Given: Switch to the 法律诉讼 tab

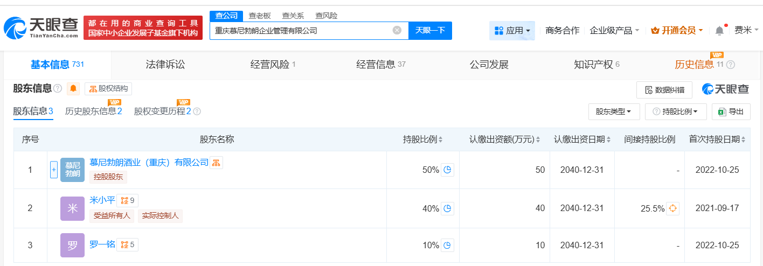Looking at the screenshot, I should coord(165,65).
